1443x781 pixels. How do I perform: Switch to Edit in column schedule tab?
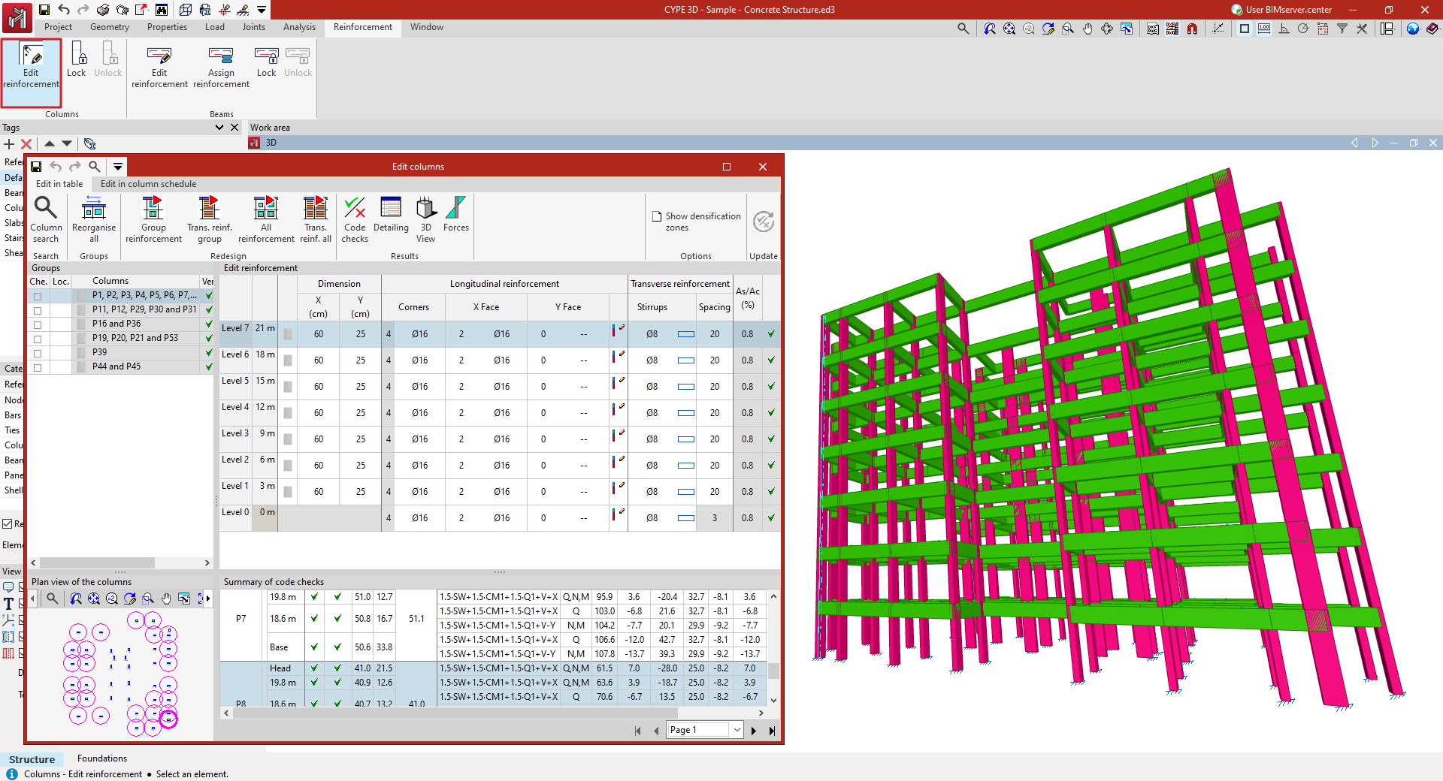coord(148,184)
